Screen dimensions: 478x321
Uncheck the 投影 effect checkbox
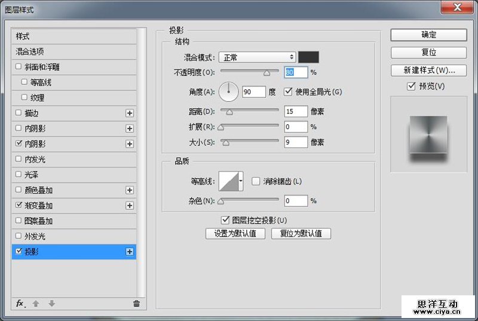pyautogui.click(x=19, y=251)
